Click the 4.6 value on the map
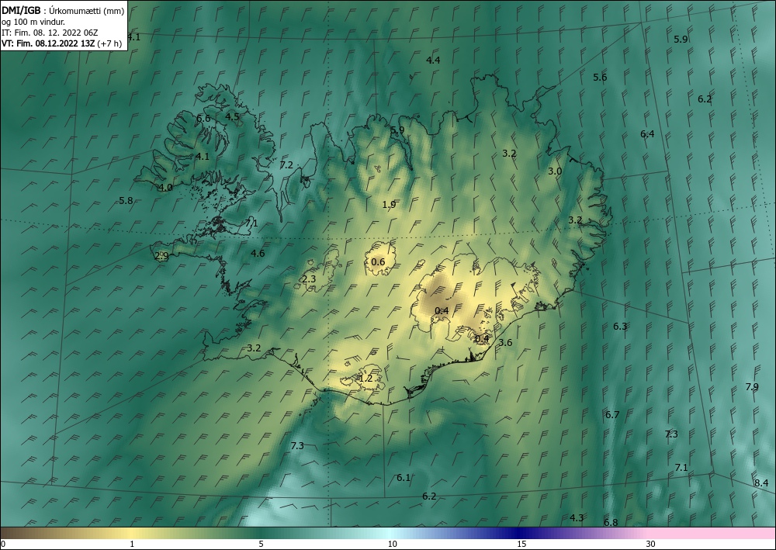 (258, 254)
